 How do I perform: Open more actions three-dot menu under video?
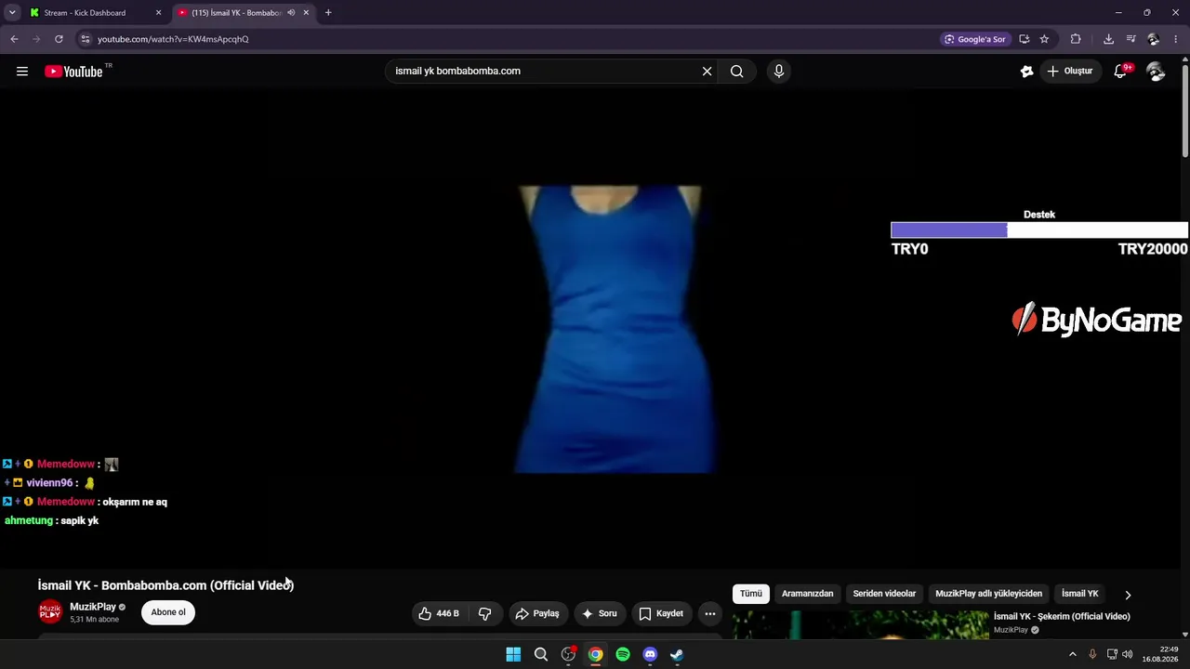(710, 613)
